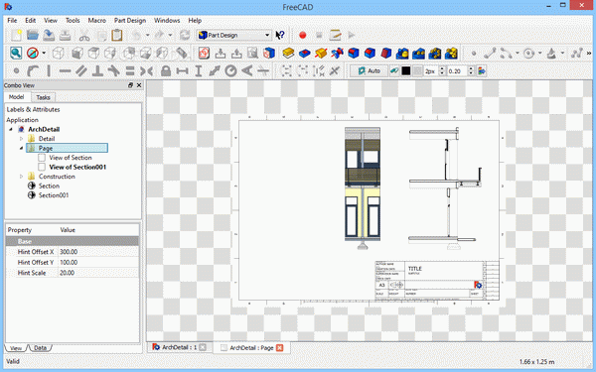The height and width of the screenshot is (372, 596).
Task: Save the current document
Action: 49,35
